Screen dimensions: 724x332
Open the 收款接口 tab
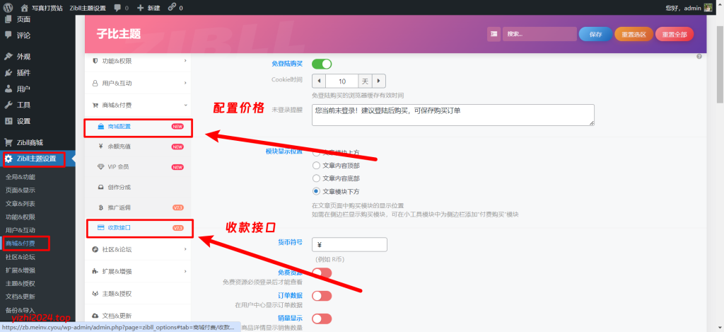coord(138,228)
